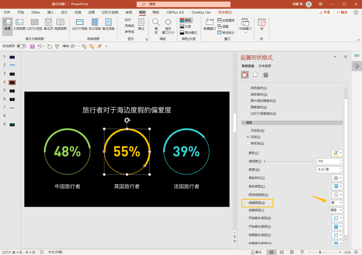Select Solid fill (纯色填充) radio
Screen dimensions: 362x255
(248, 88)
